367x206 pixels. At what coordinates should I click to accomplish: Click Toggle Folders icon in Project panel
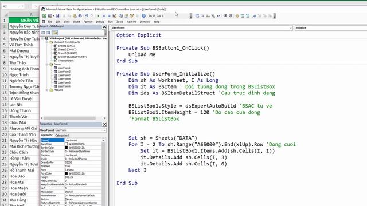pyautogui.click(x=55, y=33)
